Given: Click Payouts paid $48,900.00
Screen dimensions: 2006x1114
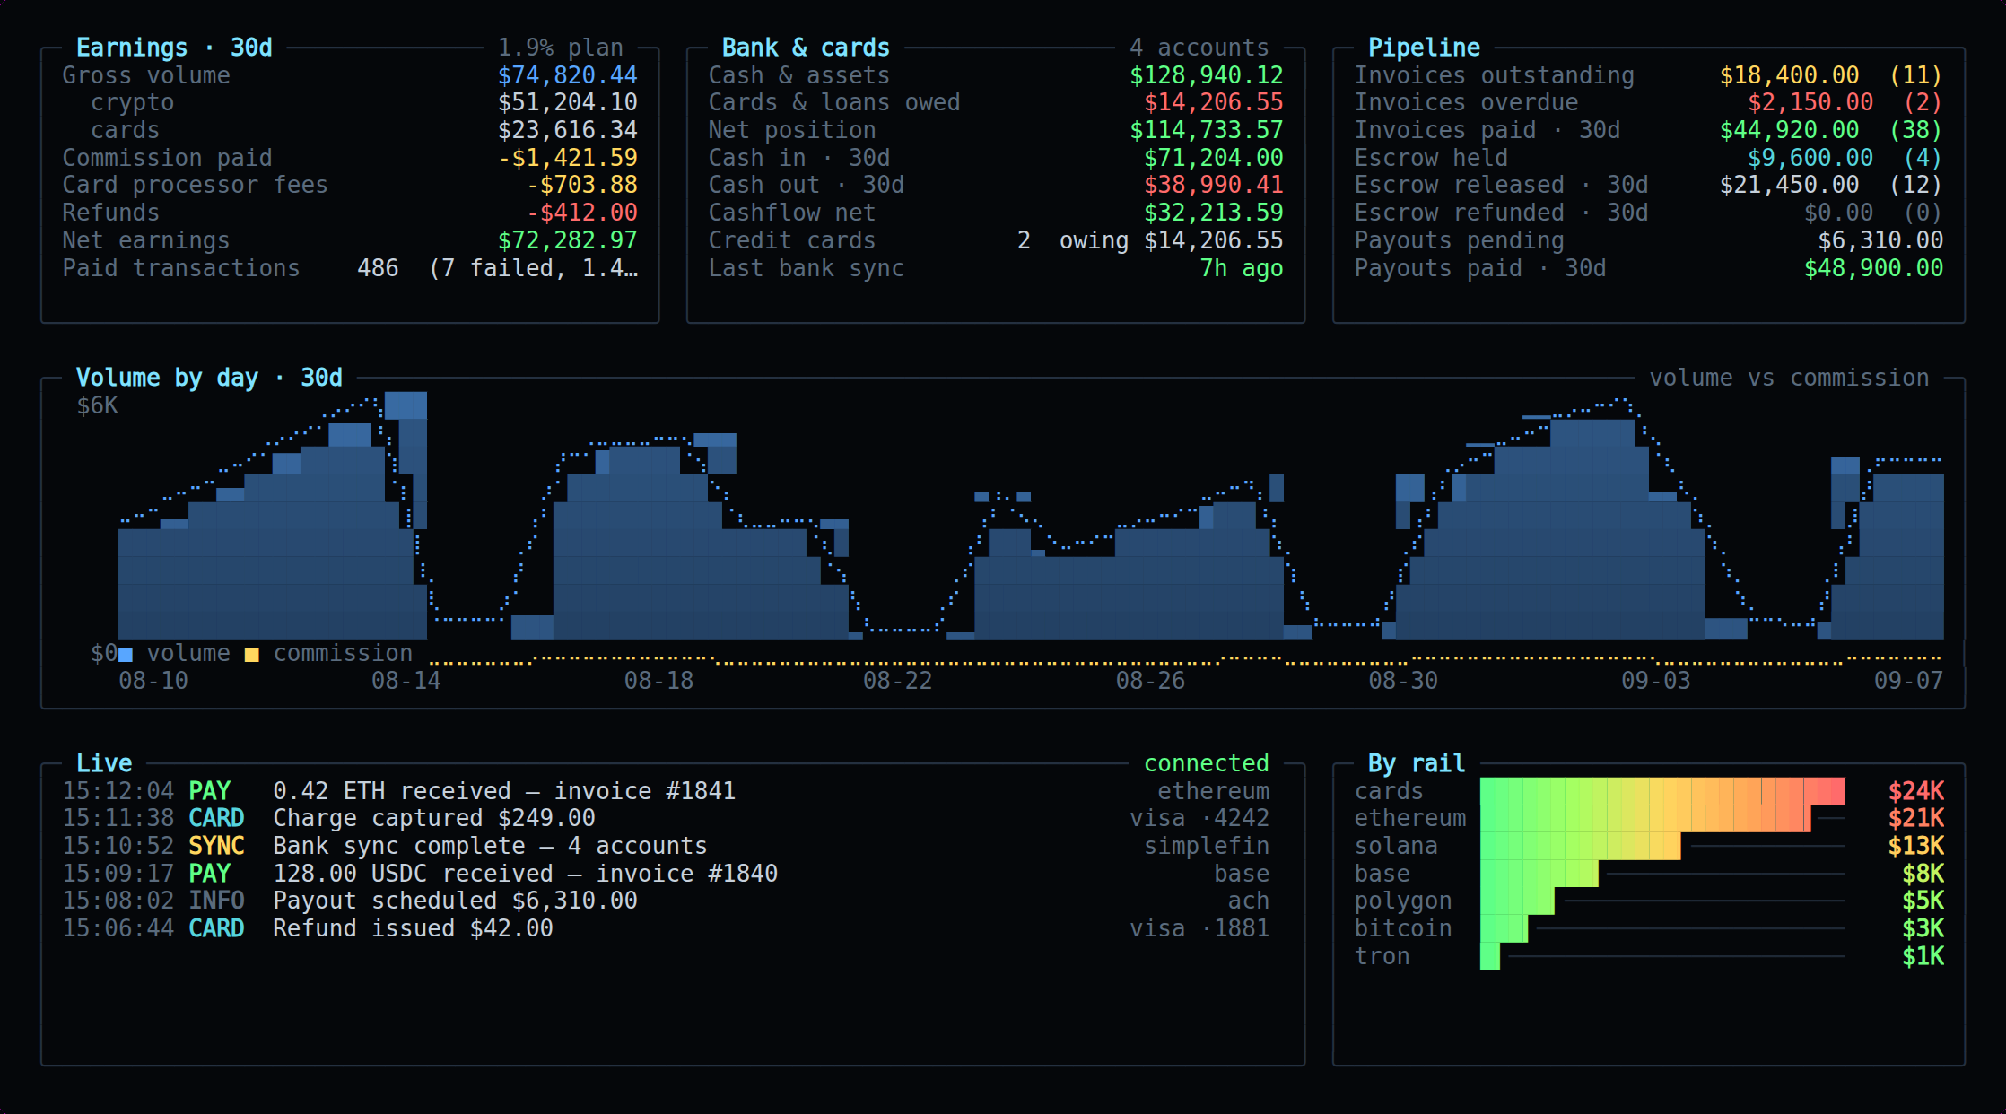Looking at the screenshot, I should [x=1873, y=268].
